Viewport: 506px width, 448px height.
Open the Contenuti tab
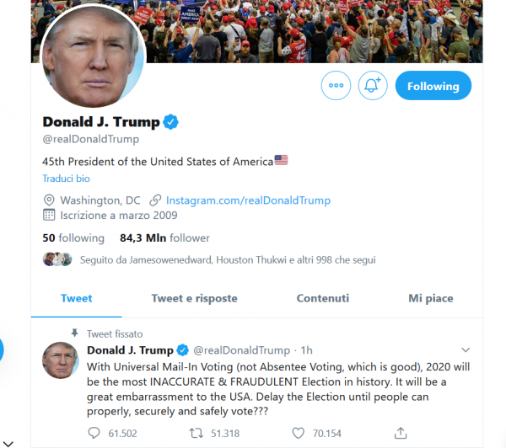[323, 298]
